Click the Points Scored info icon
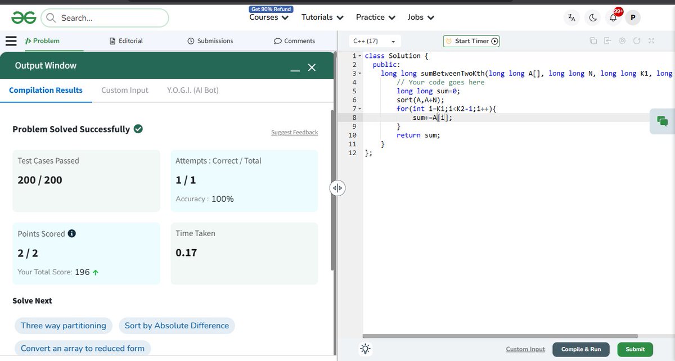Screen dimensions: 675x361 pos(72,233)
